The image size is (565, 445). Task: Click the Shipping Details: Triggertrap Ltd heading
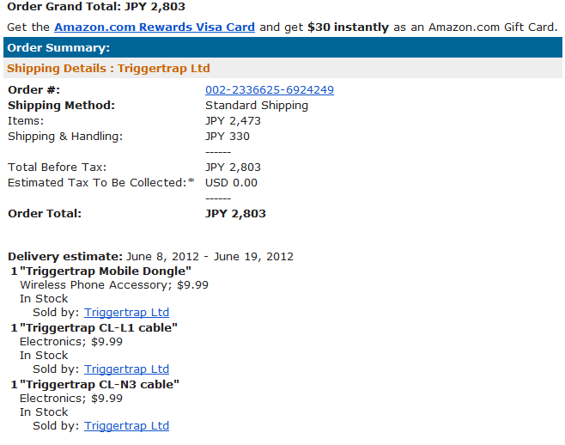tap(108, 69)
